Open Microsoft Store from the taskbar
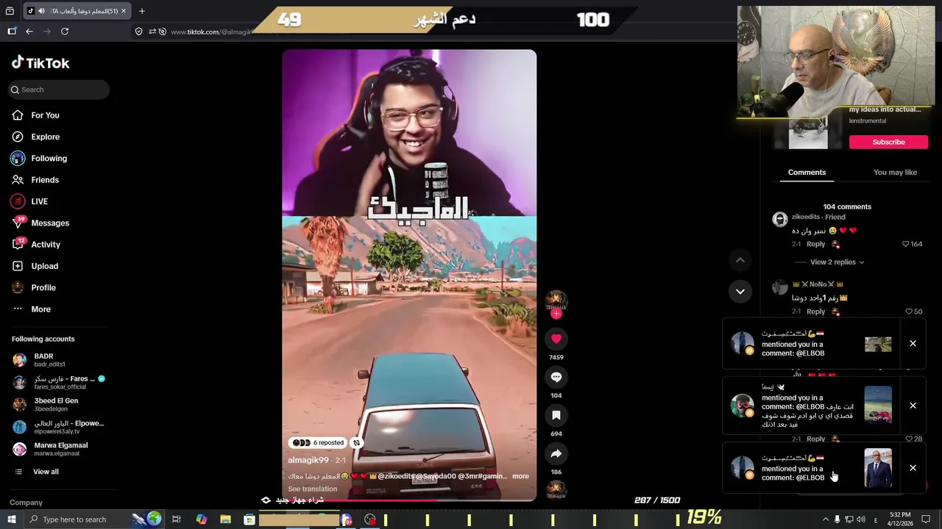Viewport: 942px width, 529px height. point(249,519)
